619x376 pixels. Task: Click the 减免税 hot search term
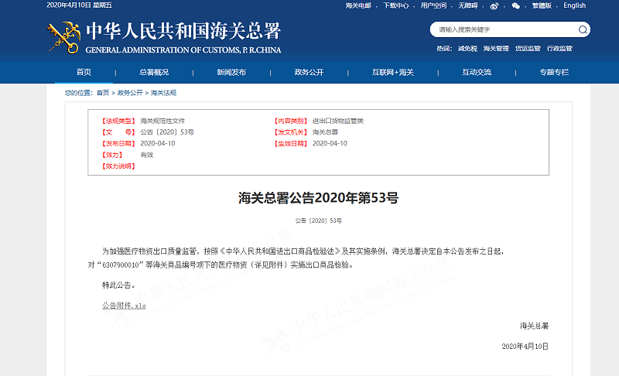pos(467,48)
